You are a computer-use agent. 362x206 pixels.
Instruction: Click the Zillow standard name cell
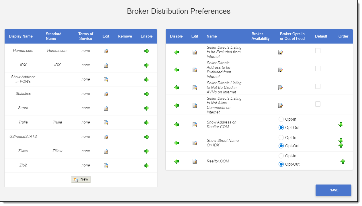[x=57, y=151]
